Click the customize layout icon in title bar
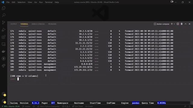The width and height of the screenshot is (193, 108). pos(172,2)
